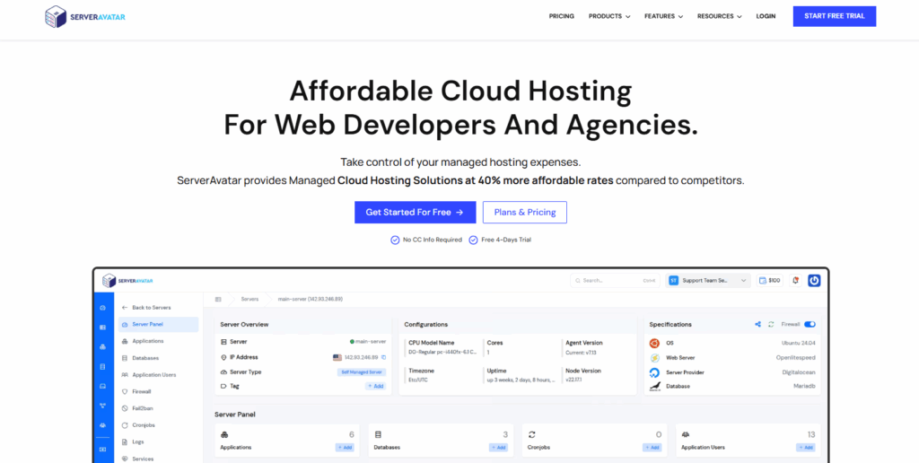Click the Ubuntu OS logo icon
The width and height of the screenshot is (919, 463).
tap(655, 343)
